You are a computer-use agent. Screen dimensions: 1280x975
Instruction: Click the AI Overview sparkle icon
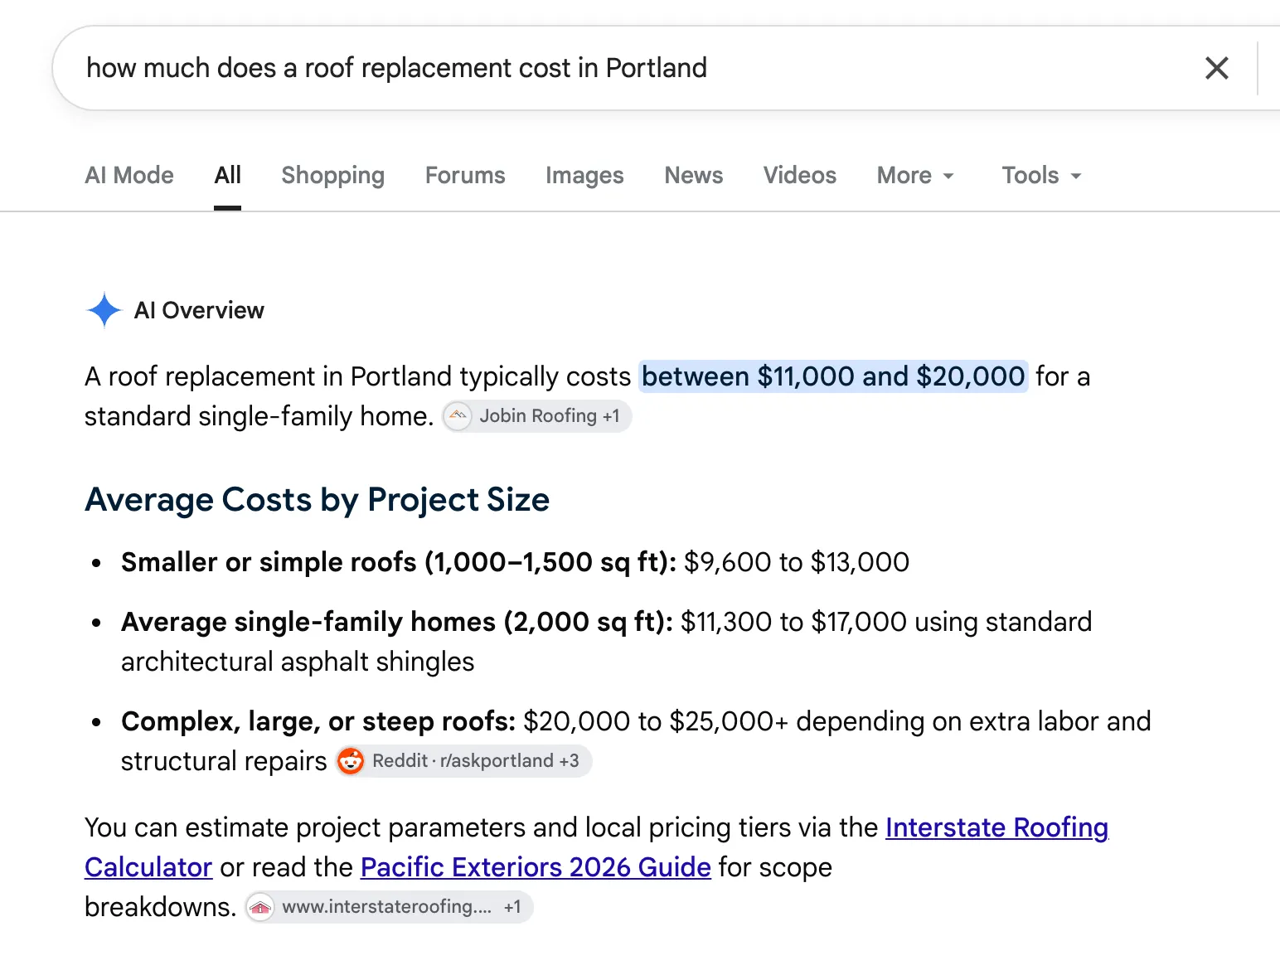click(x=104, y=310)
